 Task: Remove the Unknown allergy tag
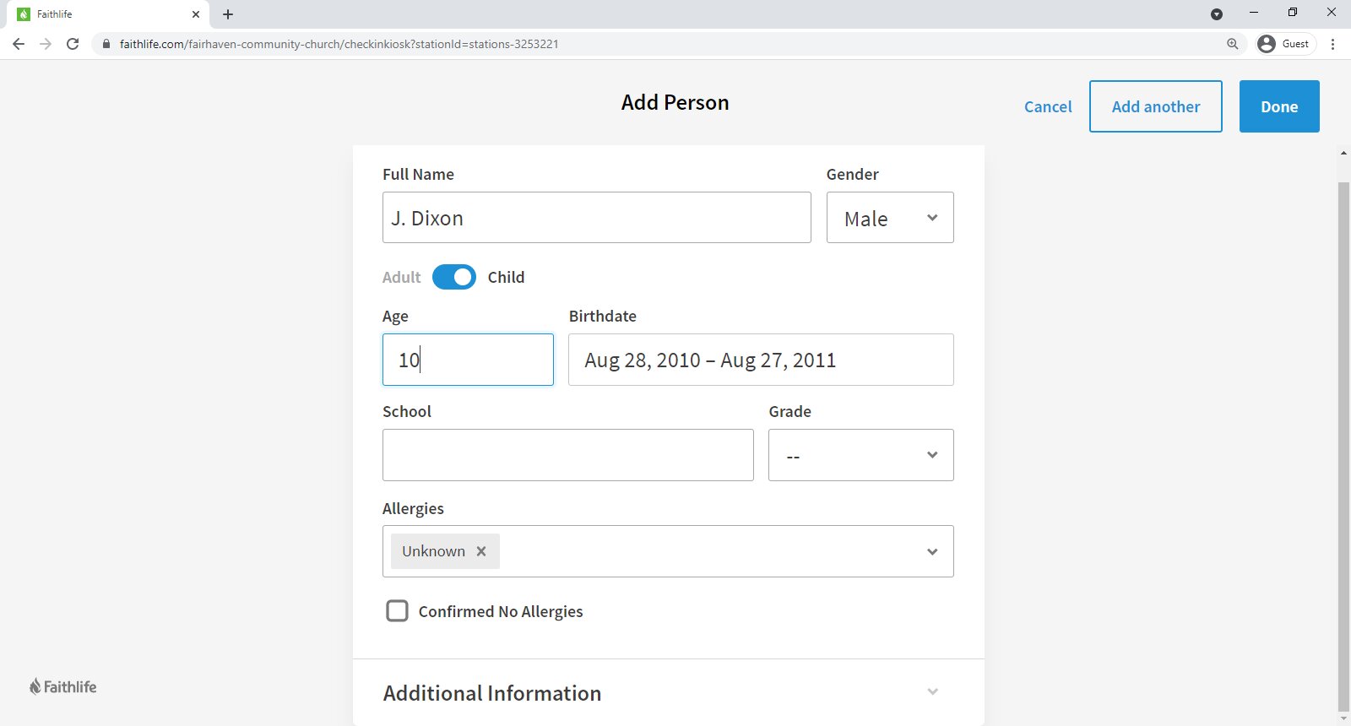click(x=481, y=551)
